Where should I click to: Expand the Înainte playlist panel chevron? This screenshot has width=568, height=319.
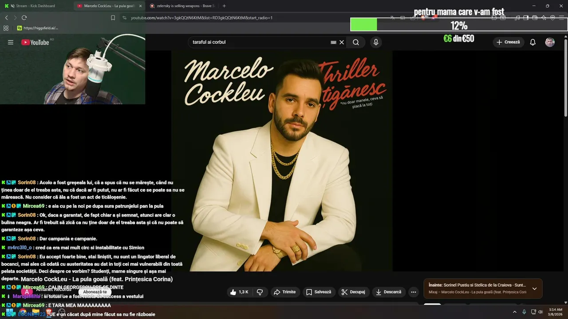pyautogui.click(x=534, y=288)
